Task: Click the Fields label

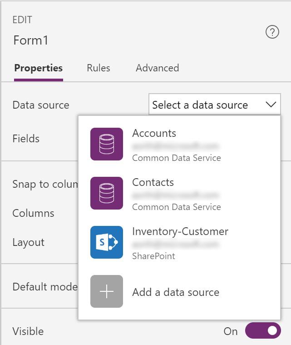Action: coord(26,139)
